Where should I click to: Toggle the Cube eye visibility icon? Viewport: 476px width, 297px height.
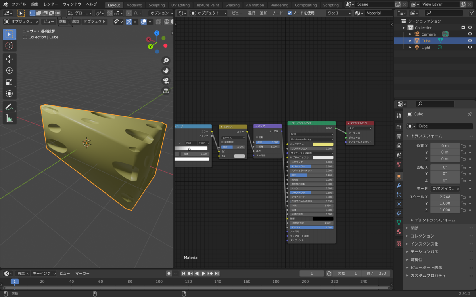pos(470,41)
